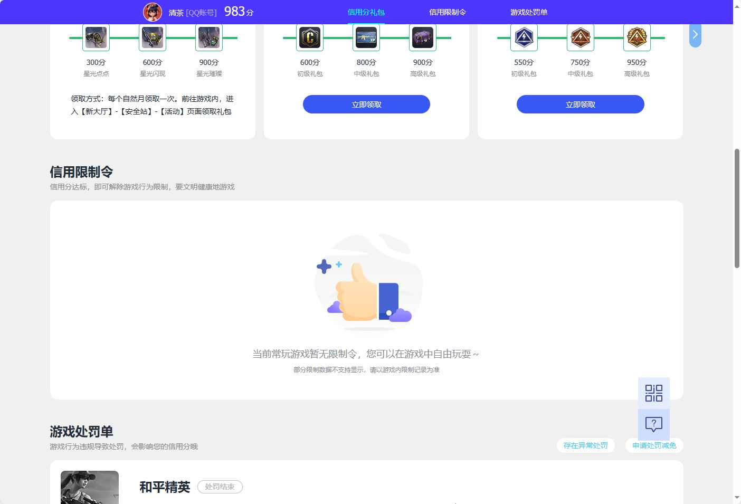Select the 900分 高级礼包 supply icon
The image size is (741, 504).
point(422,37)
